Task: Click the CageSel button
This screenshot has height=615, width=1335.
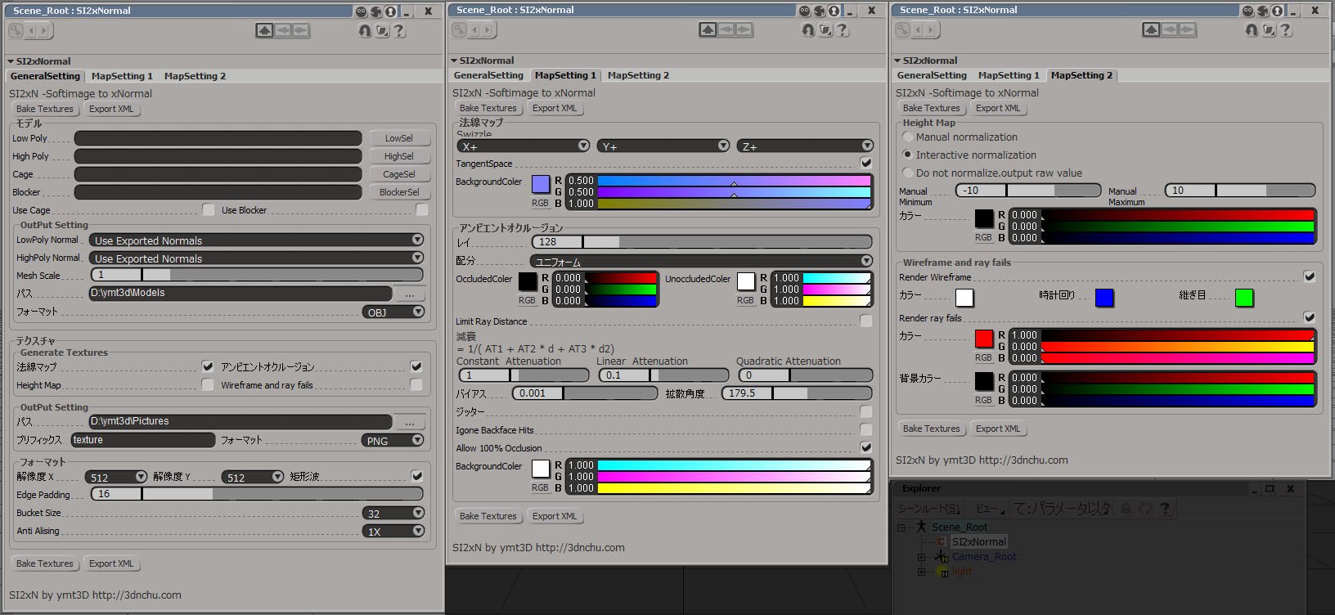Action: coord(399,174)
